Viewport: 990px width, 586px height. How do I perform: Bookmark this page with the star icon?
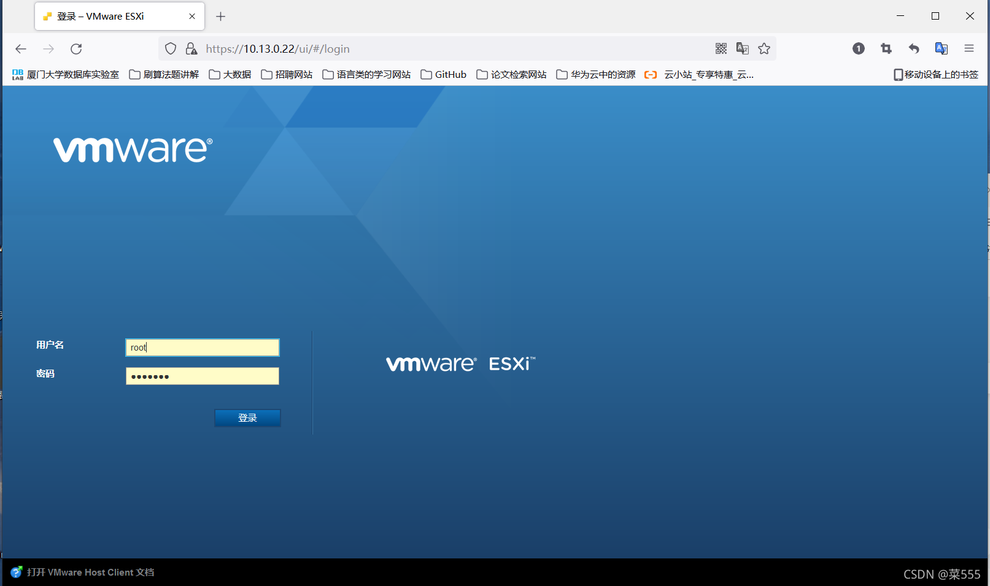coord(764,48)
